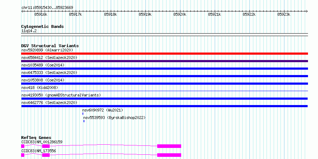Screen dimensions: 318x159
Task: Click the 85920k ruler tick label
Action: (x=180, y=14)
